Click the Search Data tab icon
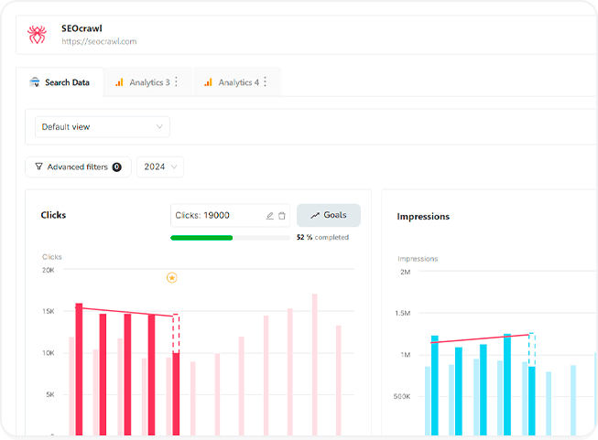Viewport: 598px width, 440px height. coord(35,82)
